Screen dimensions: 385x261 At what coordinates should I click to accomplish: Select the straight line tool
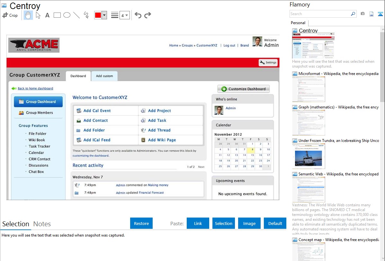(x=76, y=15)
